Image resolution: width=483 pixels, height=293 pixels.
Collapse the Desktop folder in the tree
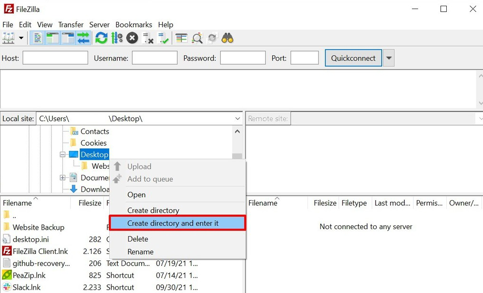click(63, 154)
